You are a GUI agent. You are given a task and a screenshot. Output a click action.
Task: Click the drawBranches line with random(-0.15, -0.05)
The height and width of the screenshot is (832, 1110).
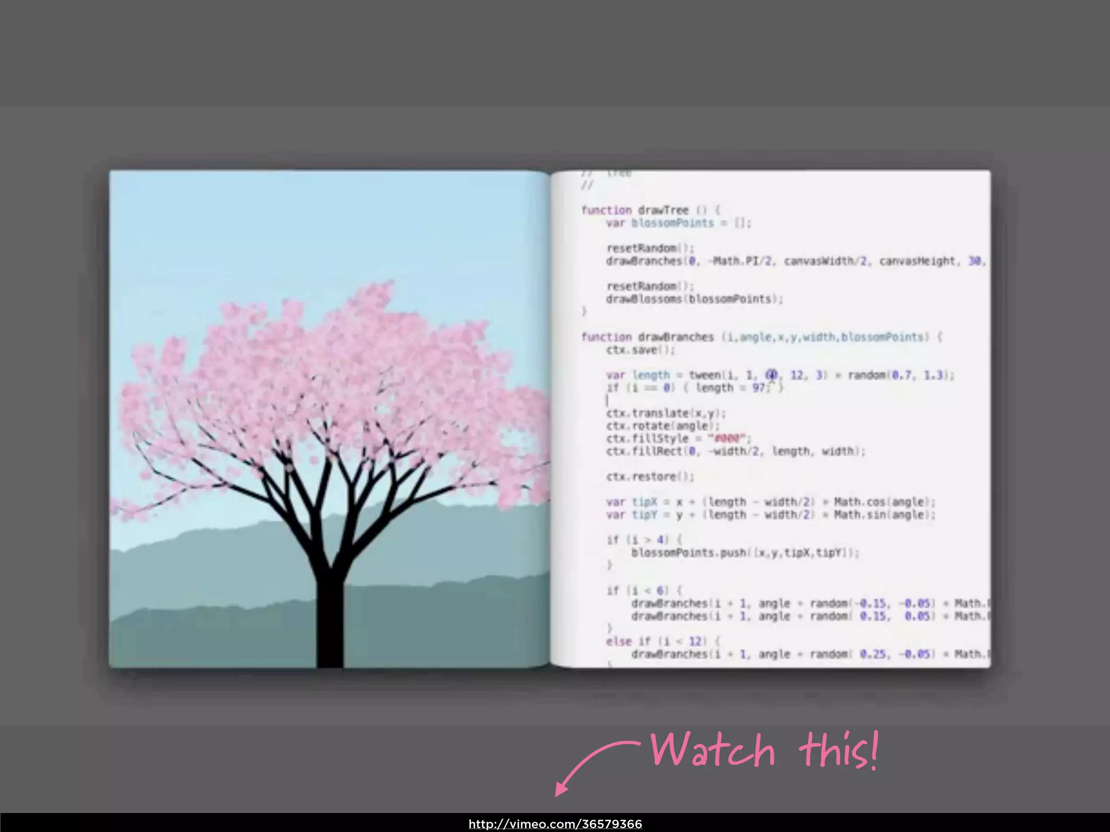pos(810,603)
